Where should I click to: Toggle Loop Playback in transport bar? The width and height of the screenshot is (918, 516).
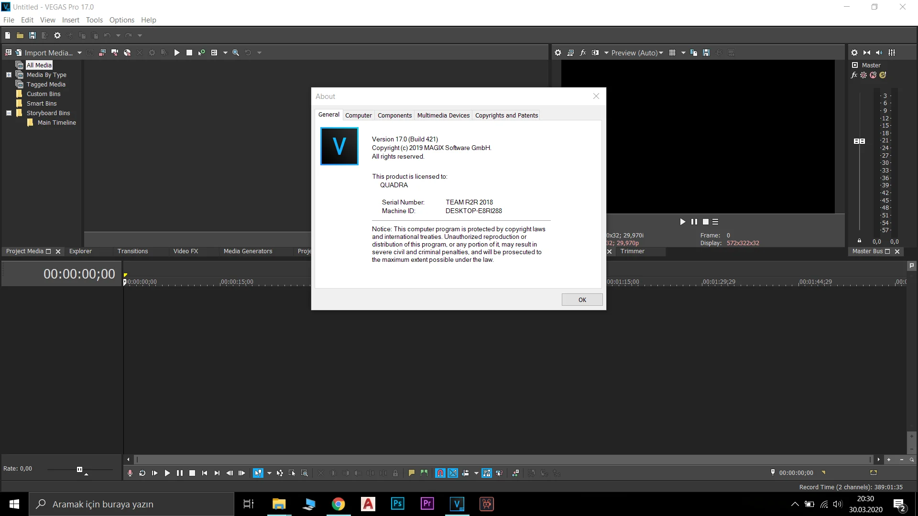pyautogui.click(x=142, y=473)
